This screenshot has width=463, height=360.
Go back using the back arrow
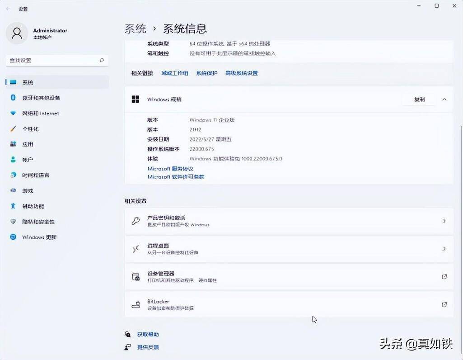point(8,9)
